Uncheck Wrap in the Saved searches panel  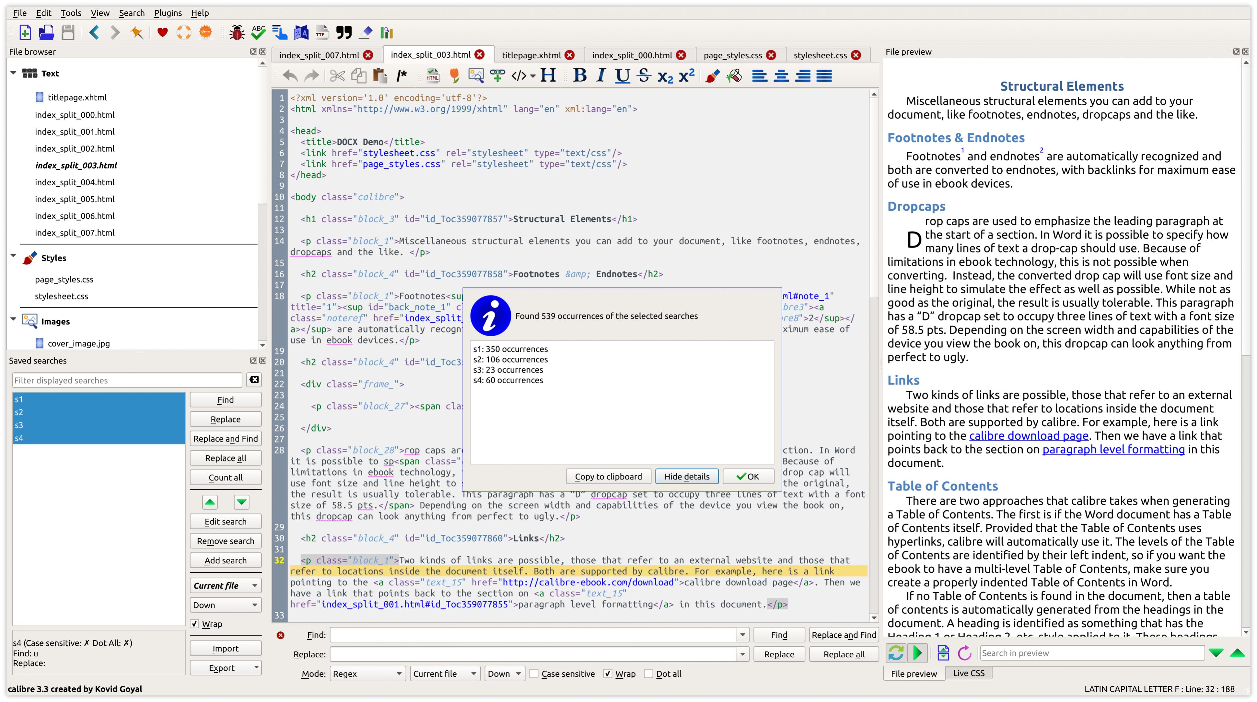pos(195,624)
